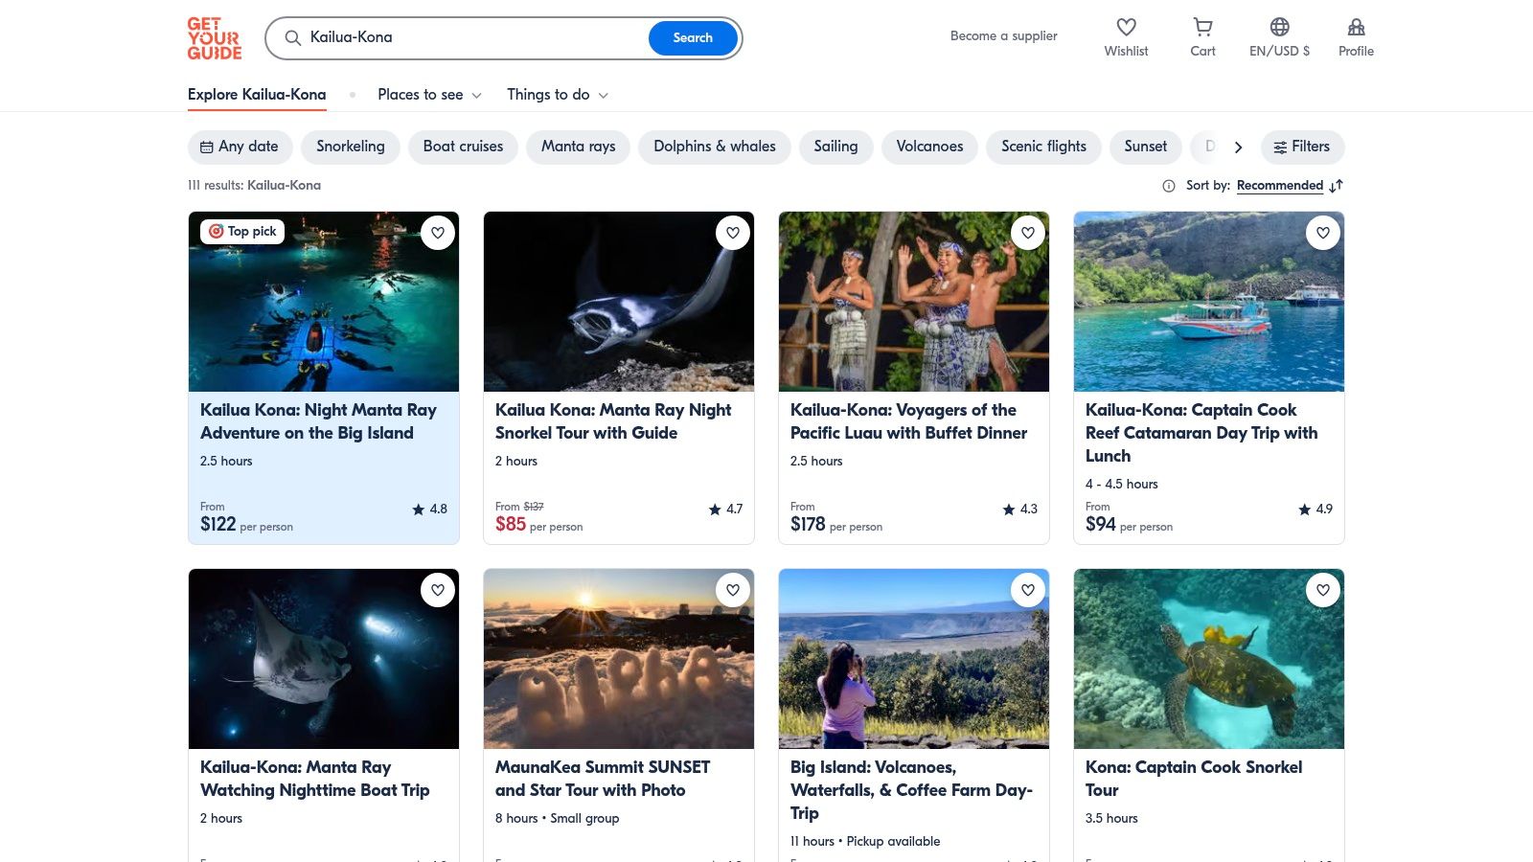Viewport: 1533px width, 862px height.
Task: Open the Filters button
Action: (x=1302, y=147)
